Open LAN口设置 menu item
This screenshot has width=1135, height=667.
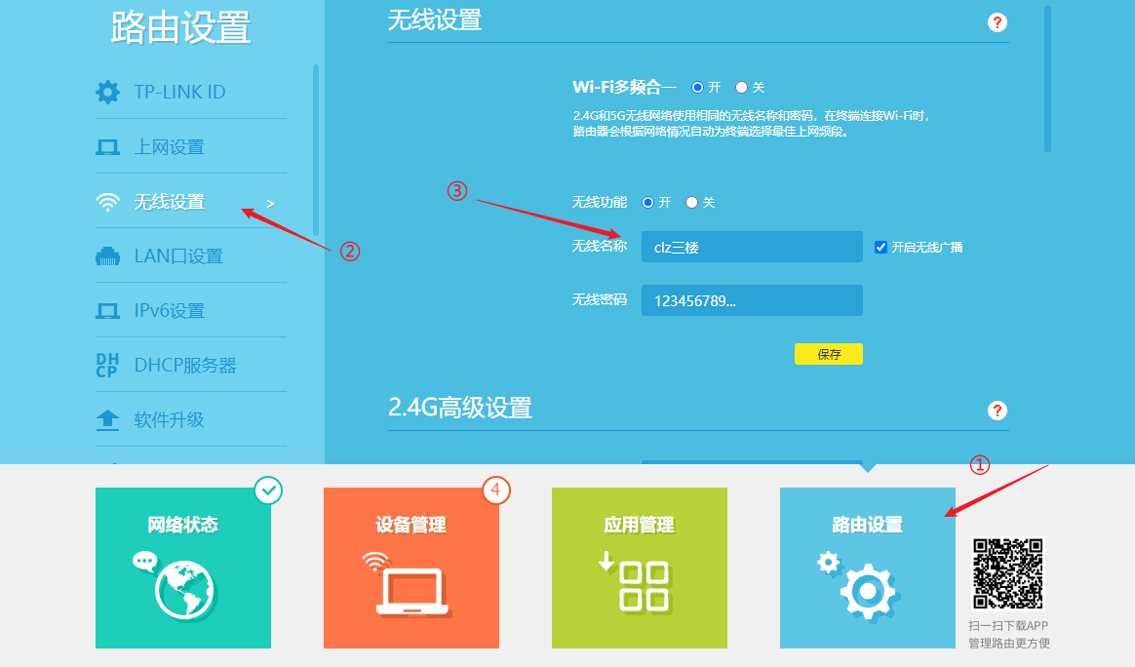tap(191, 256)
